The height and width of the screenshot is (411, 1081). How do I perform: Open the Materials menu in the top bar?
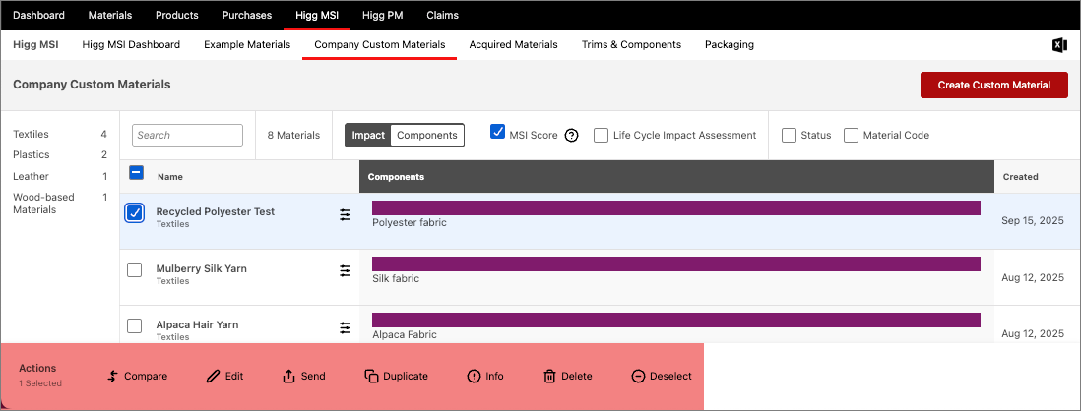pos(110,15)
